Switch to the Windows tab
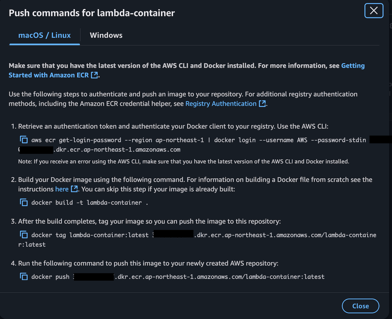 click(x=106, y=35)
